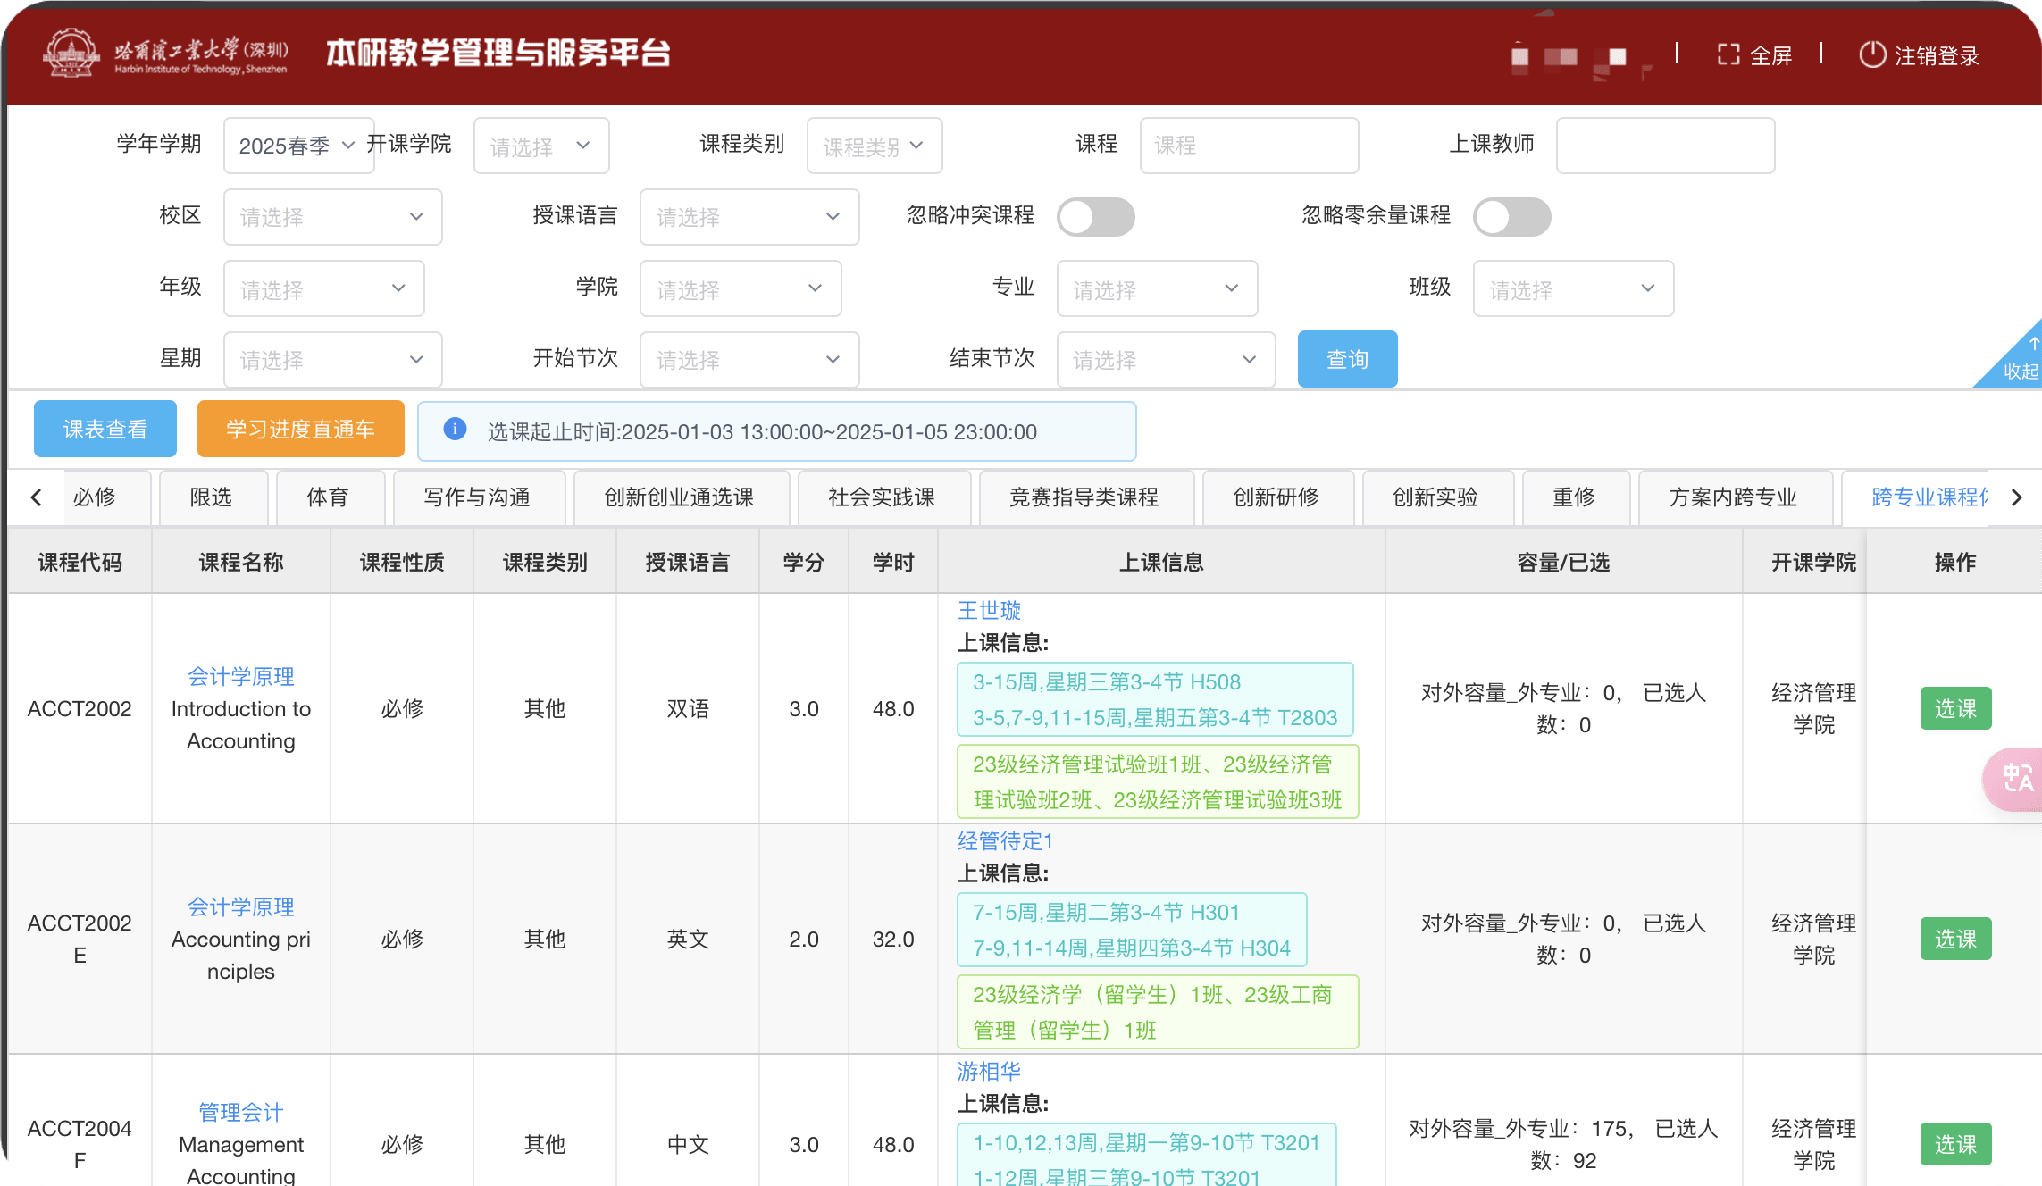Select the 创新创业通选课 tab
This screenshot has width=2042, height=1186.
click(x=679, y=497)
